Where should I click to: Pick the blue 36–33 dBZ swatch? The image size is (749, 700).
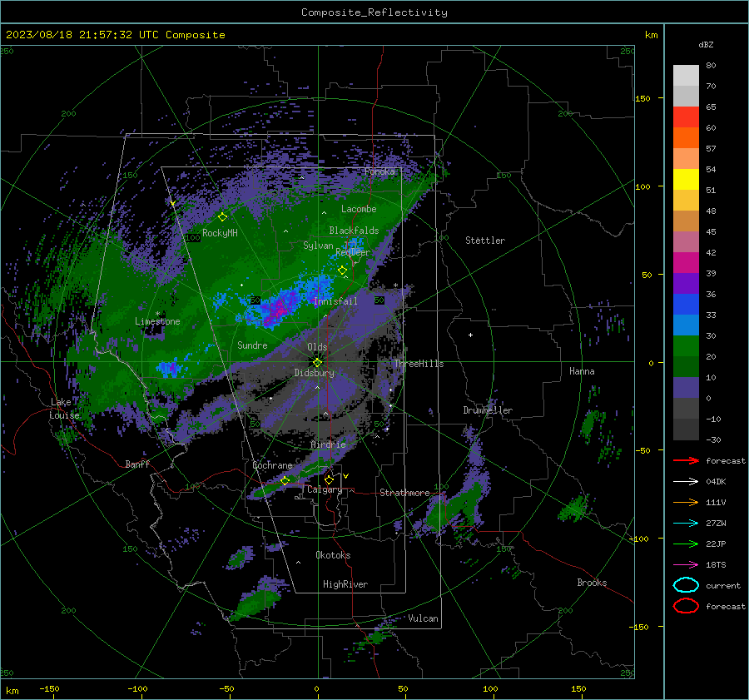(686, 305)
